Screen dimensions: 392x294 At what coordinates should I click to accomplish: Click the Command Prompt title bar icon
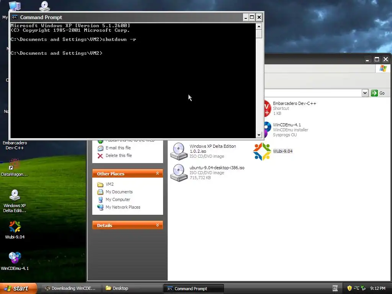(x=15, y=17)
